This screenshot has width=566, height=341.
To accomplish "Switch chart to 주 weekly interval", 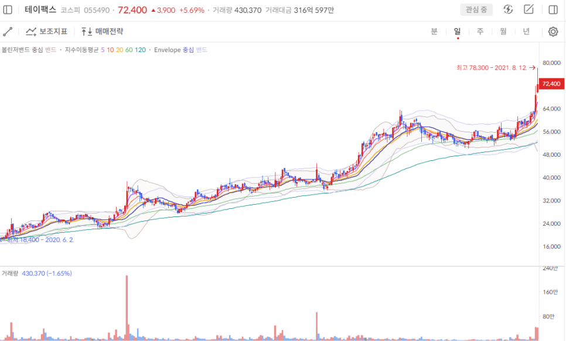I will tap(480, 32).
